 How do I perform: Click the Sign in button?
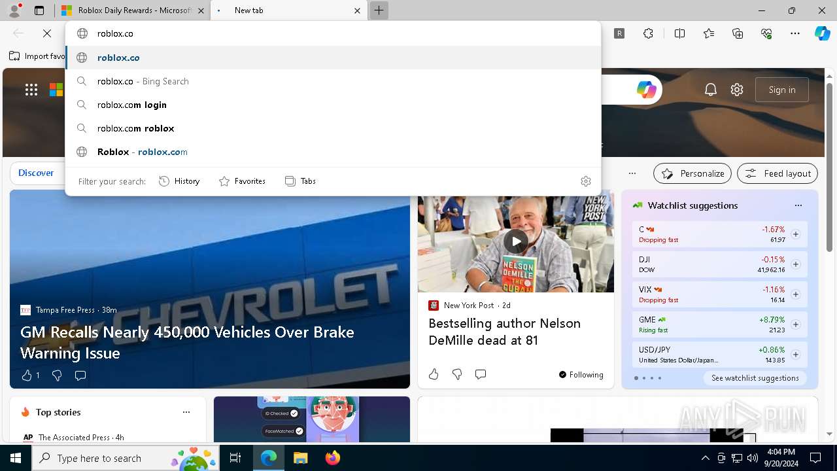[782, 90]
